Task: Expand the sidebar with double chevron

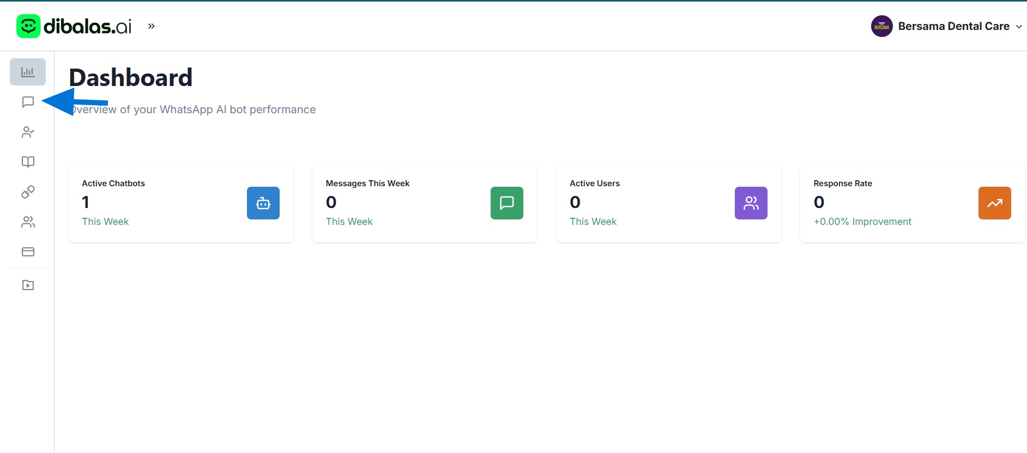Action: (152, 26)
